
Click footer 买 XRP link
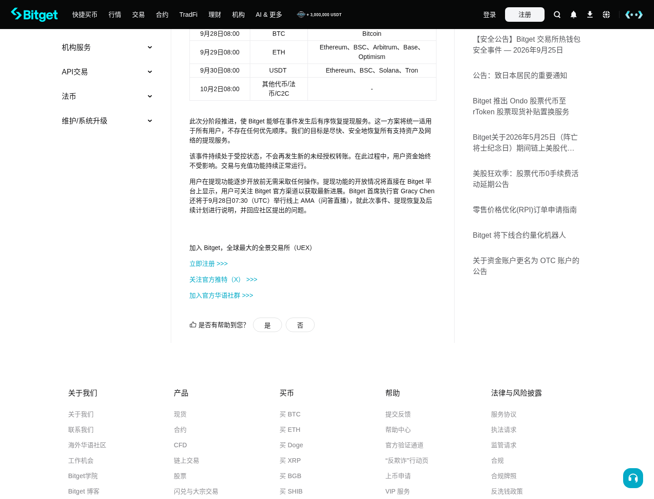290,460
